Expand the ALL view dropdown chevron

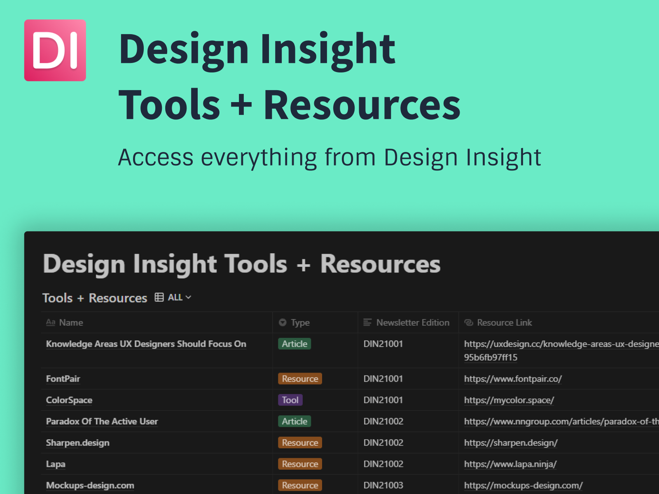(x=189, y=297)
